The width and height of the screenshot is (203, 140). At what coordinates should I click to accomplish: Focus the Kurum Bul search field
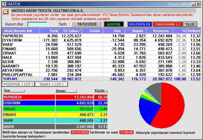(37, 24)
